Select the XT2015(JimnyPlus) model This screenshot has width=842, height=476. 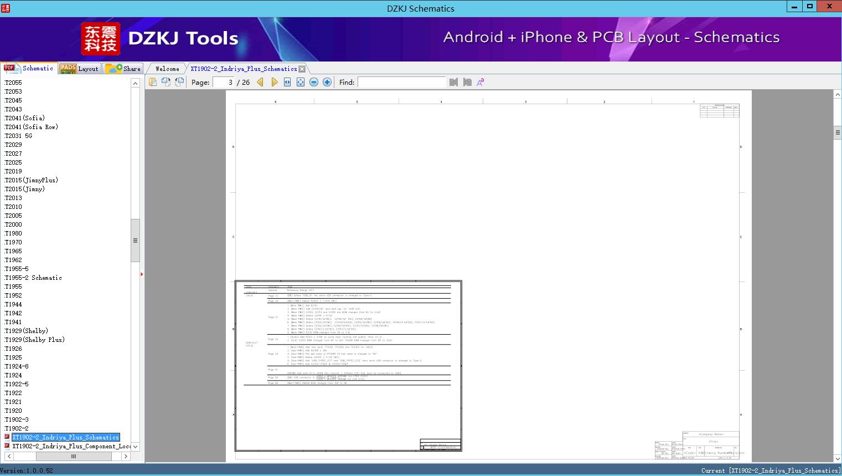[32, 180]
